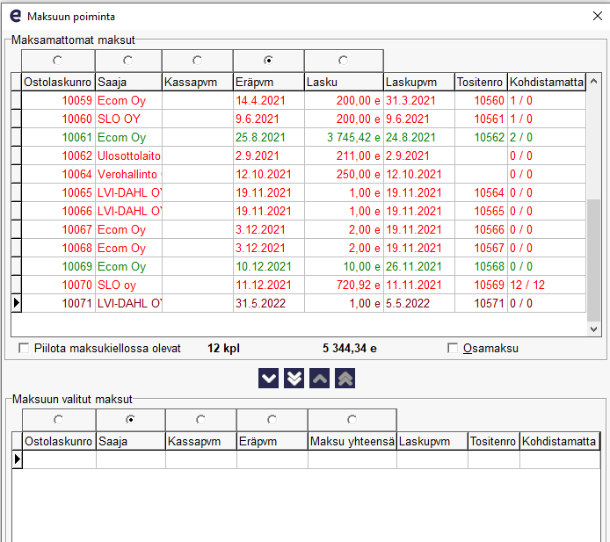Click Ostolaskunro column header in unpaid table
Viewport: 610px width, 542px height.
coord(58,82)
